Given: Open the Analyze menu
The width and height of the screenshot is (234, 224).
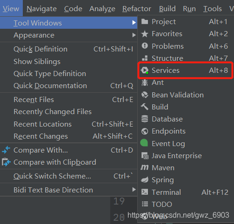Looking at the screenshot, I should pos(102,9).
